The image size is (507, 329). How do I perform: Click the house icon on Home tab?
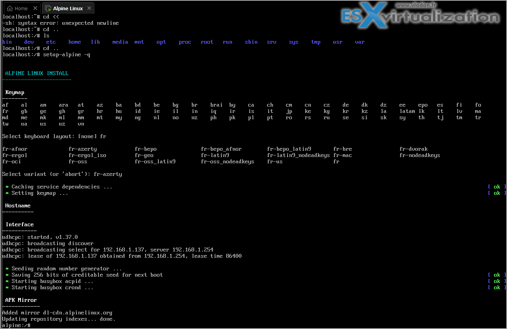point(9,8)
